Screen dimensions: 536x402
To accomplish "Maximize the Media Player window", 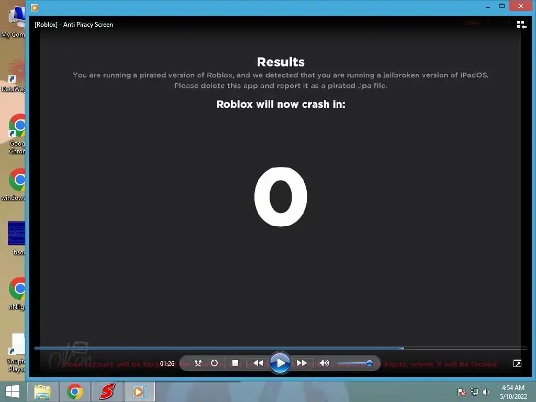I will [502, 6].
